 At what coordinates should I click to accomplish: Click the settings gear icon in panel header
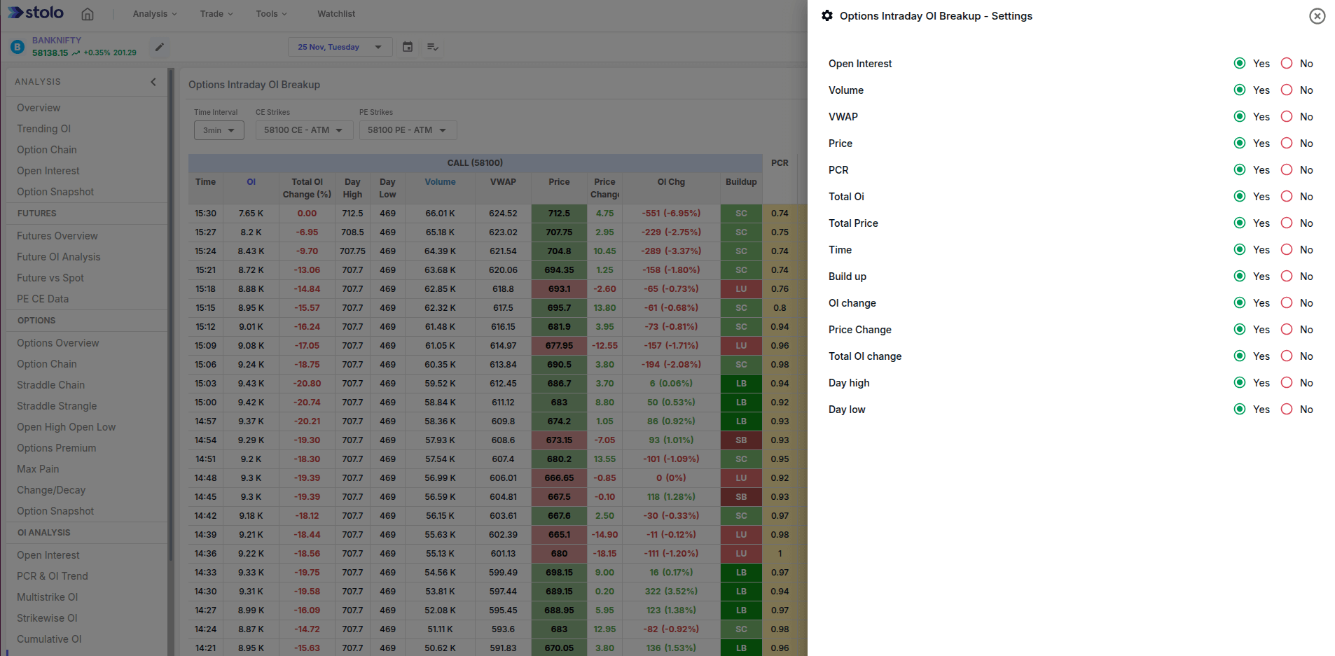coord(827,15)
